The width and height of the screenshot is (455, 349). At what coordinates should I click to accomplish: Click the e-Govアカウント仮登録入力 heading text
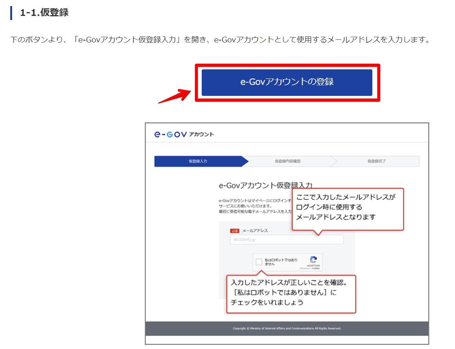(x=266, y=185)
